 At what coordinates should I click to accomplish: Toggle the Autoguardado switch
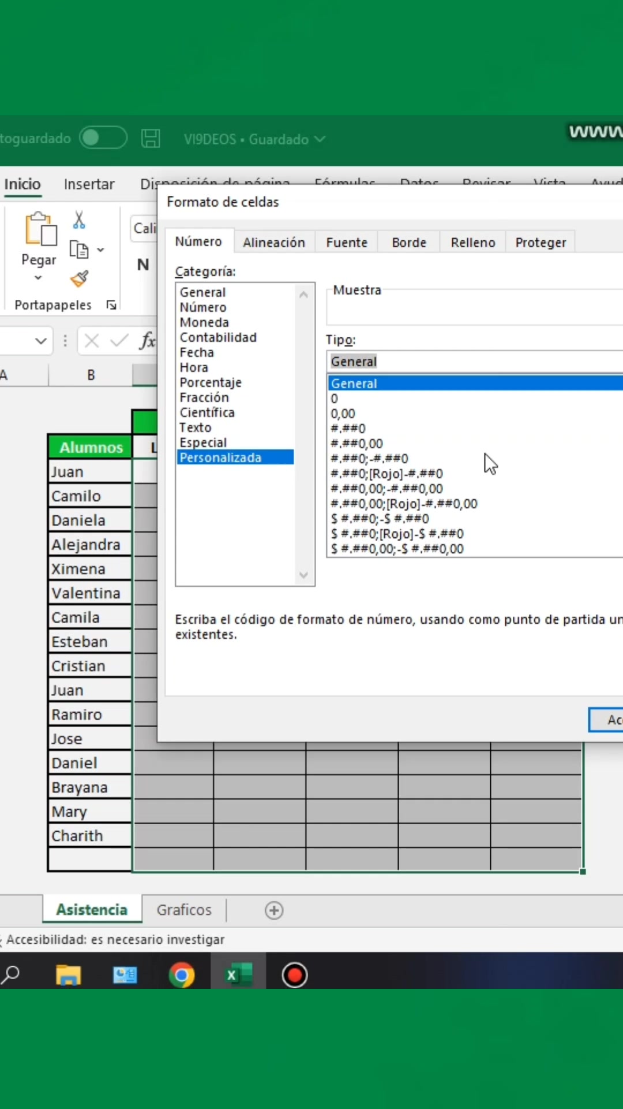coord(103,138)
